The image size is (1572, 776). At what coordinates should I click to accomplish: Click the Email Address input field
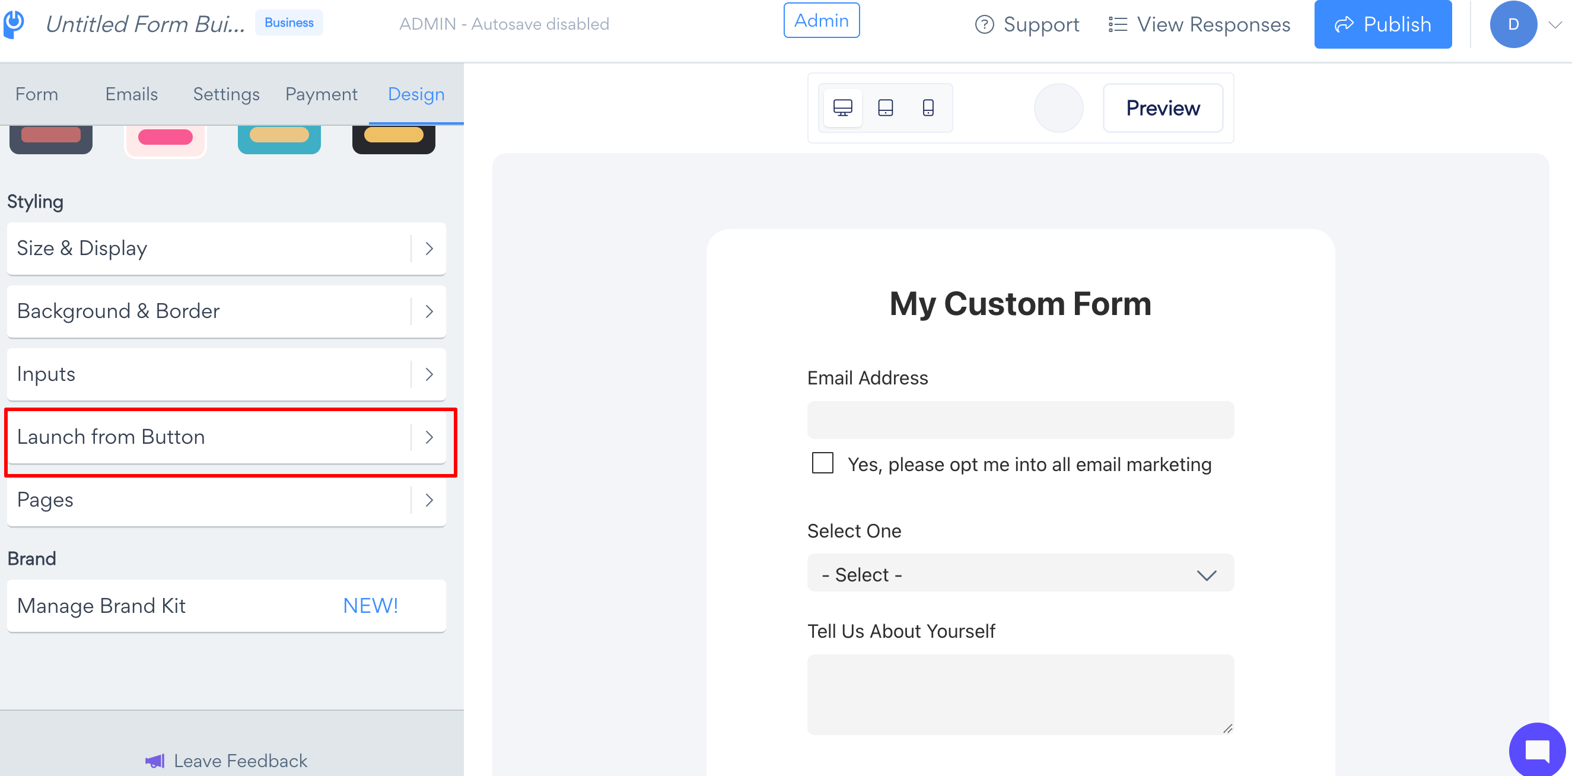tap(1020, 420)
